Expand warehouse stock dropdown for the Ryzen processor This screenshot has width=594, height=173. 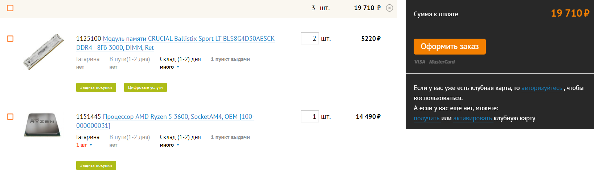(x=178, y=145)
